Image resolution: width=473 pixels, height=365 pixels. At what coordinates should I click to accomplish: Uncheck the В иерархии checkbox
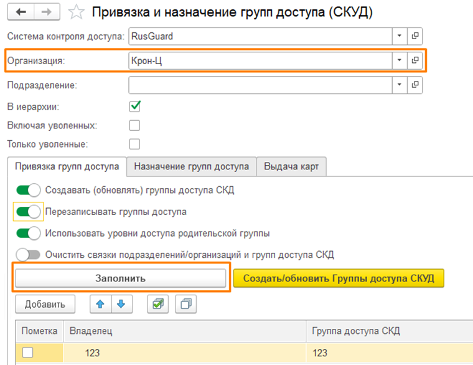click(134, 107)
